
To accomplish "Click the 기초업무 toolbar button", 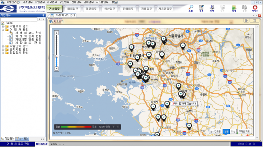I will coord(54,9).
